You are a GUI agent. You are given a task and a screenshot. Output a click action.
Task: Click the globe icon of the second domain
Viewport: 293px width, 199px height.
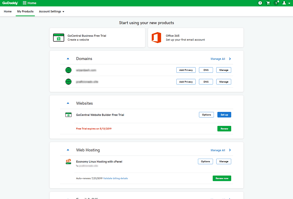click(x=68, y=82)
